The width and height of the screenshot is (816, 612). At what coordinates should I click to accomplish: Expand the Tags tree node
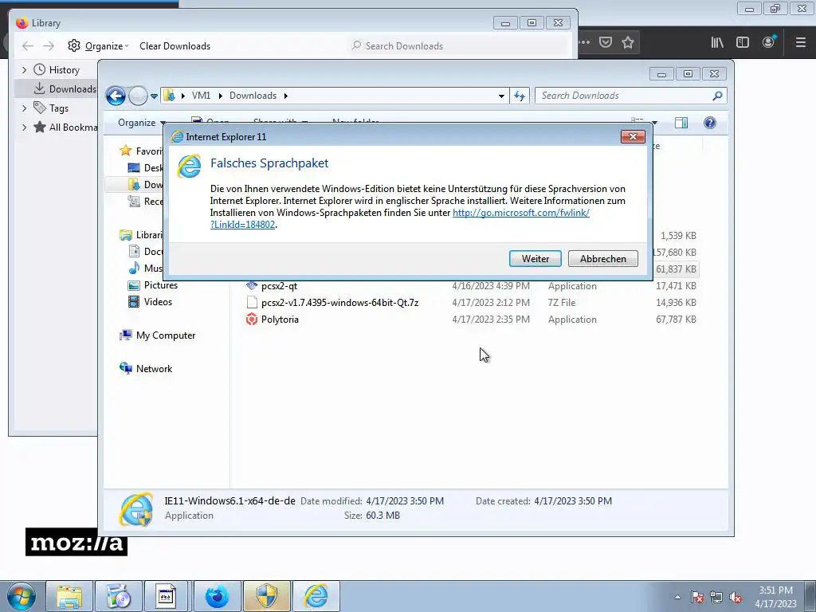pos(24,108)
